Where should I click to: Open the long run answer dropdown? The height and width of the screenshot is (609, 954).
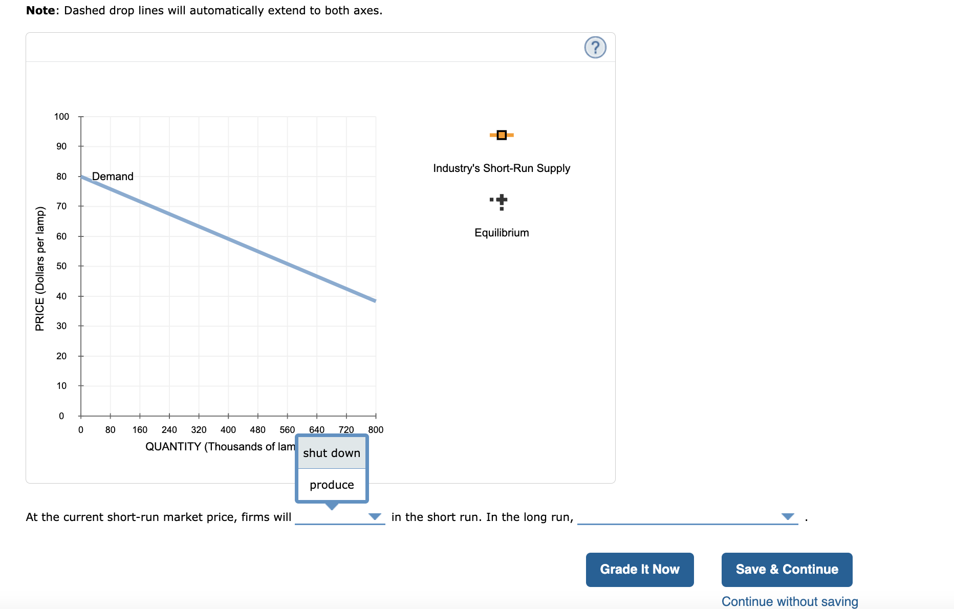click(x=787, y=517)
